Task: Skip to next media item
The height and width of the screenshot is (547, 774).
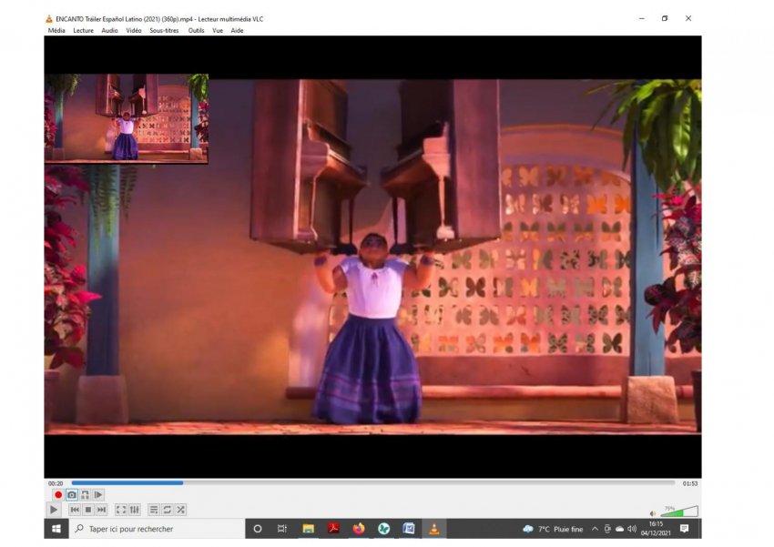Action: coord(101,510)
